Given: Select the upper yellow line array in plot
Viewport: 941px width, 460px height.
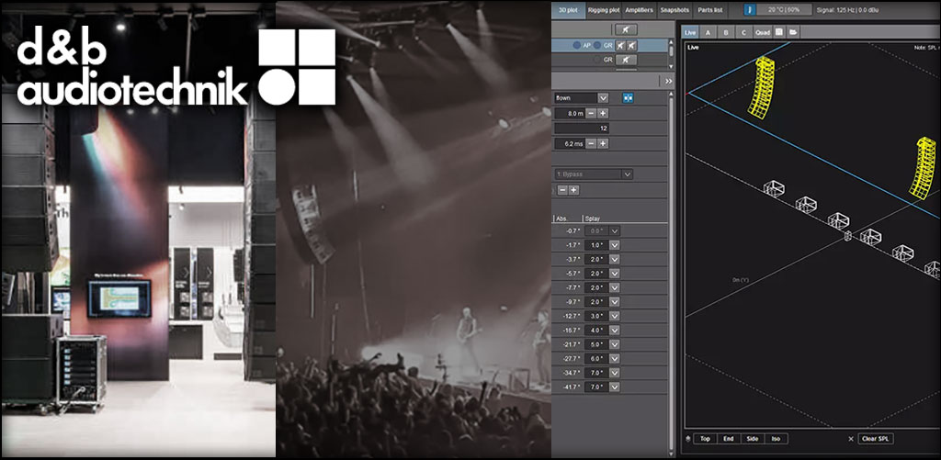Looking at the screenshot, I should [x=760, y=87].
